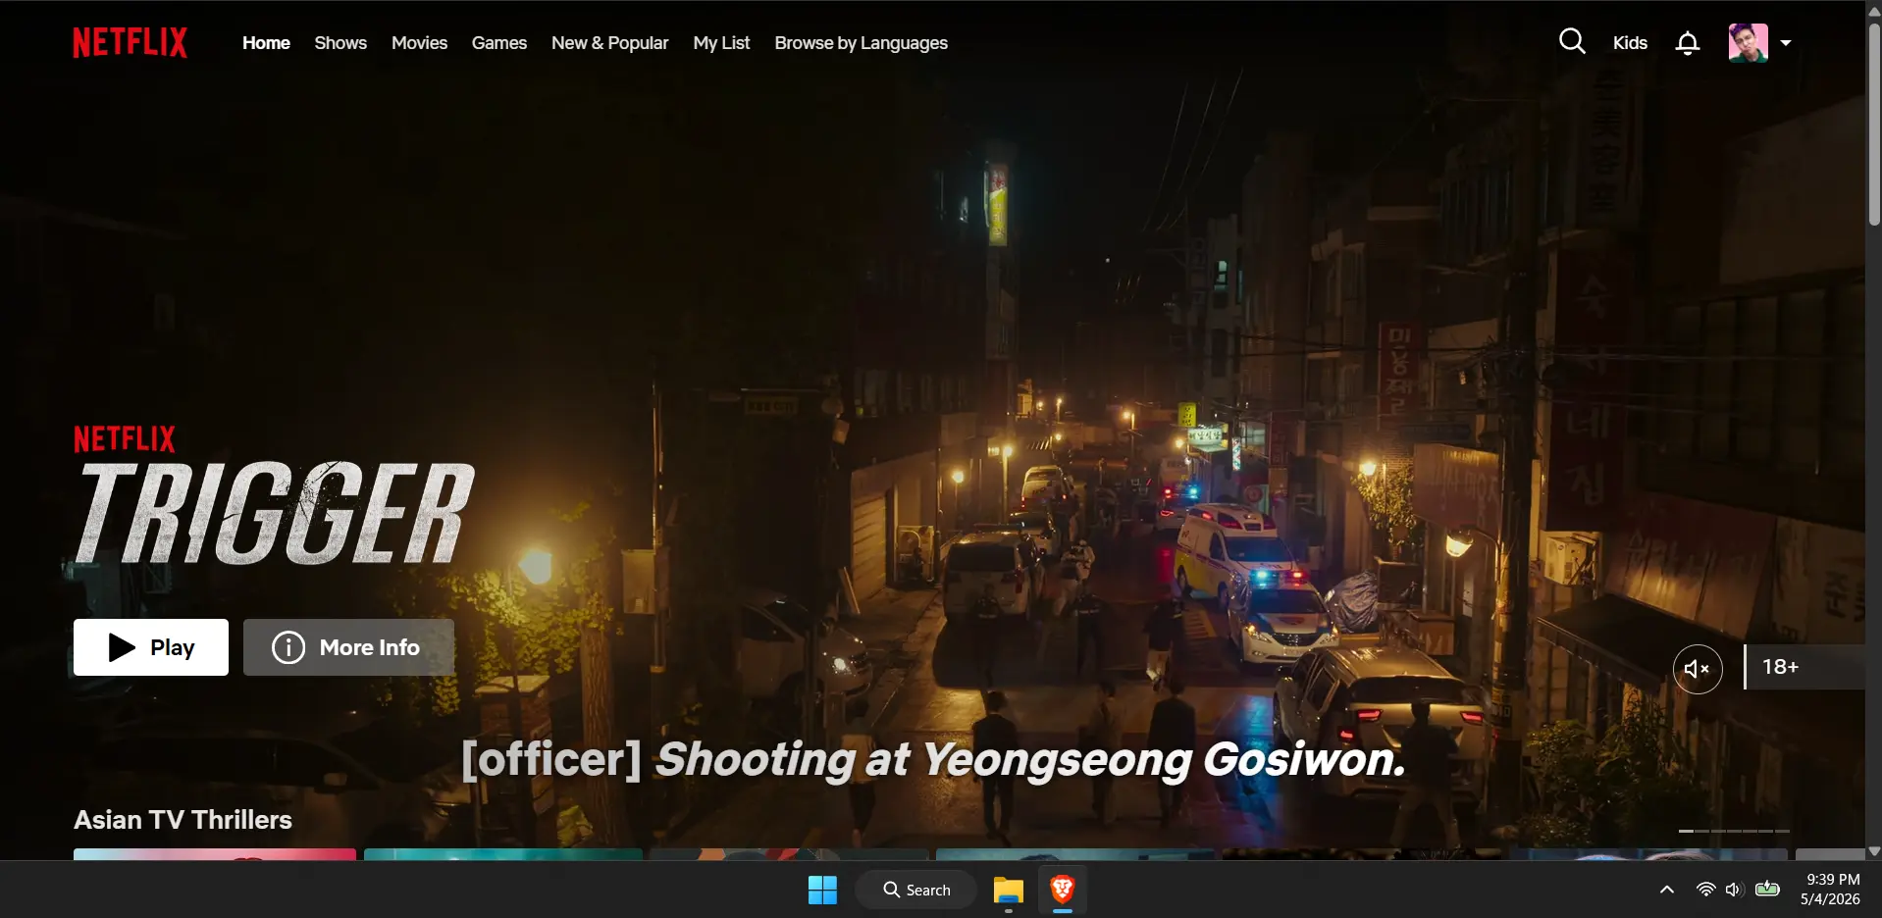Play the Trigger series
Viewport: 1882px width, 918px height.
point(151,647)
